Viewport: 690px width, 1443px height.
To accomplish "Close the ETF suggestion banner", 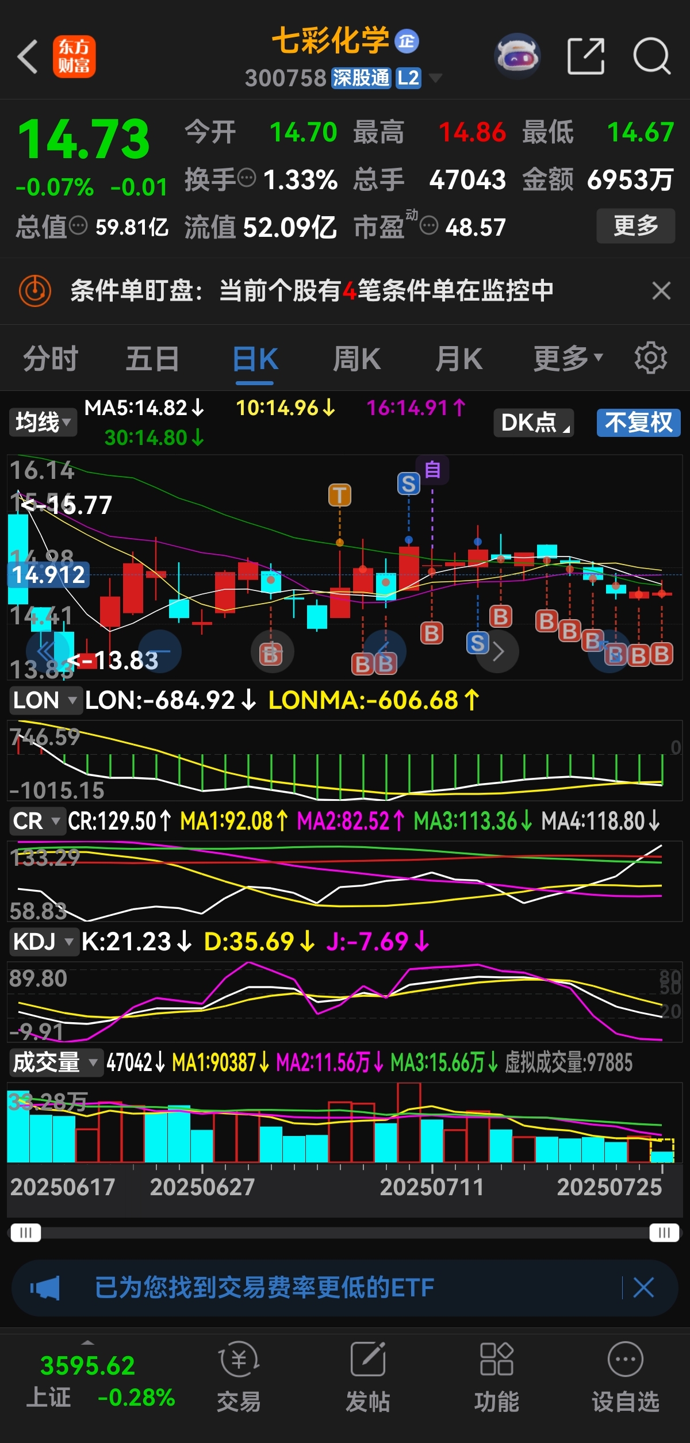I will point(643,1288).
